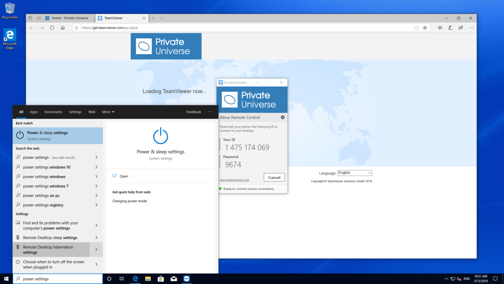Follow the www.teamviewer.com link
Image resolution: width=504 pixels, height=284 pixels.
pos(234,180)
